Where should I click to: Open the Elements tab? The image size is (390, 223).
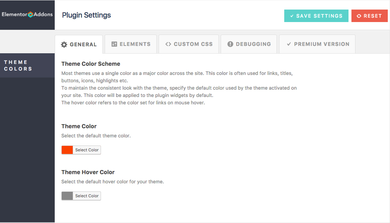click(x=131, y=44)
